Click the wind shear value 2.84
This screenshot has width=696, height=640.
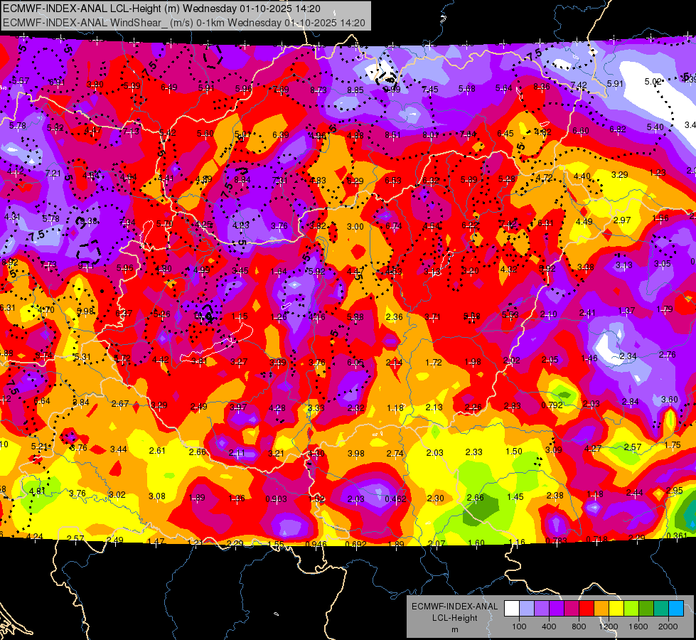tap(631, 402)
